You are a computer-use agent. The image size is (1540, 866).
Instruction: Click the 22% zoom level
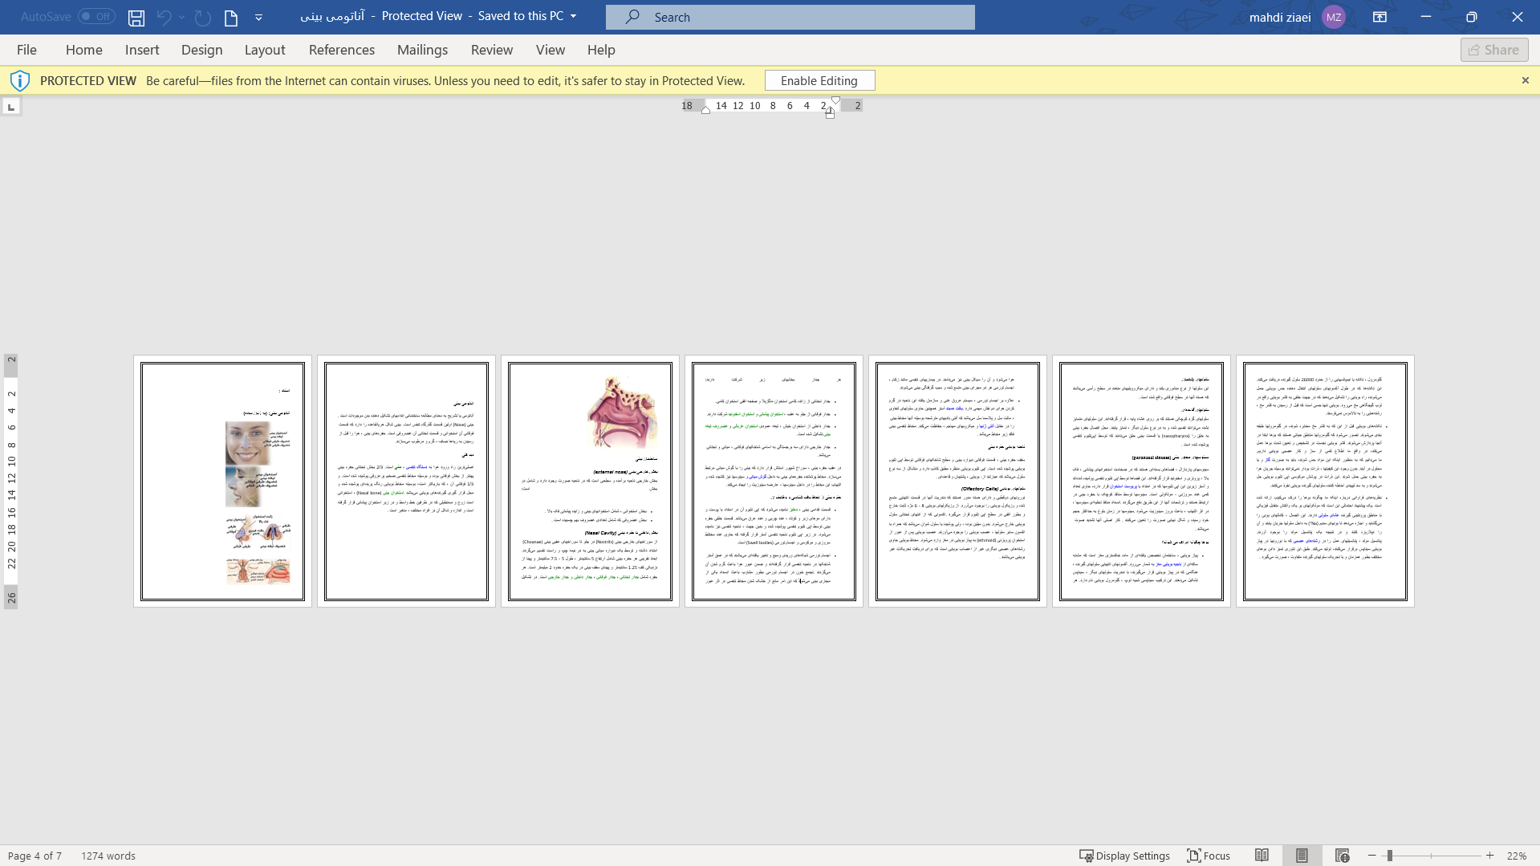[1516, 856]
